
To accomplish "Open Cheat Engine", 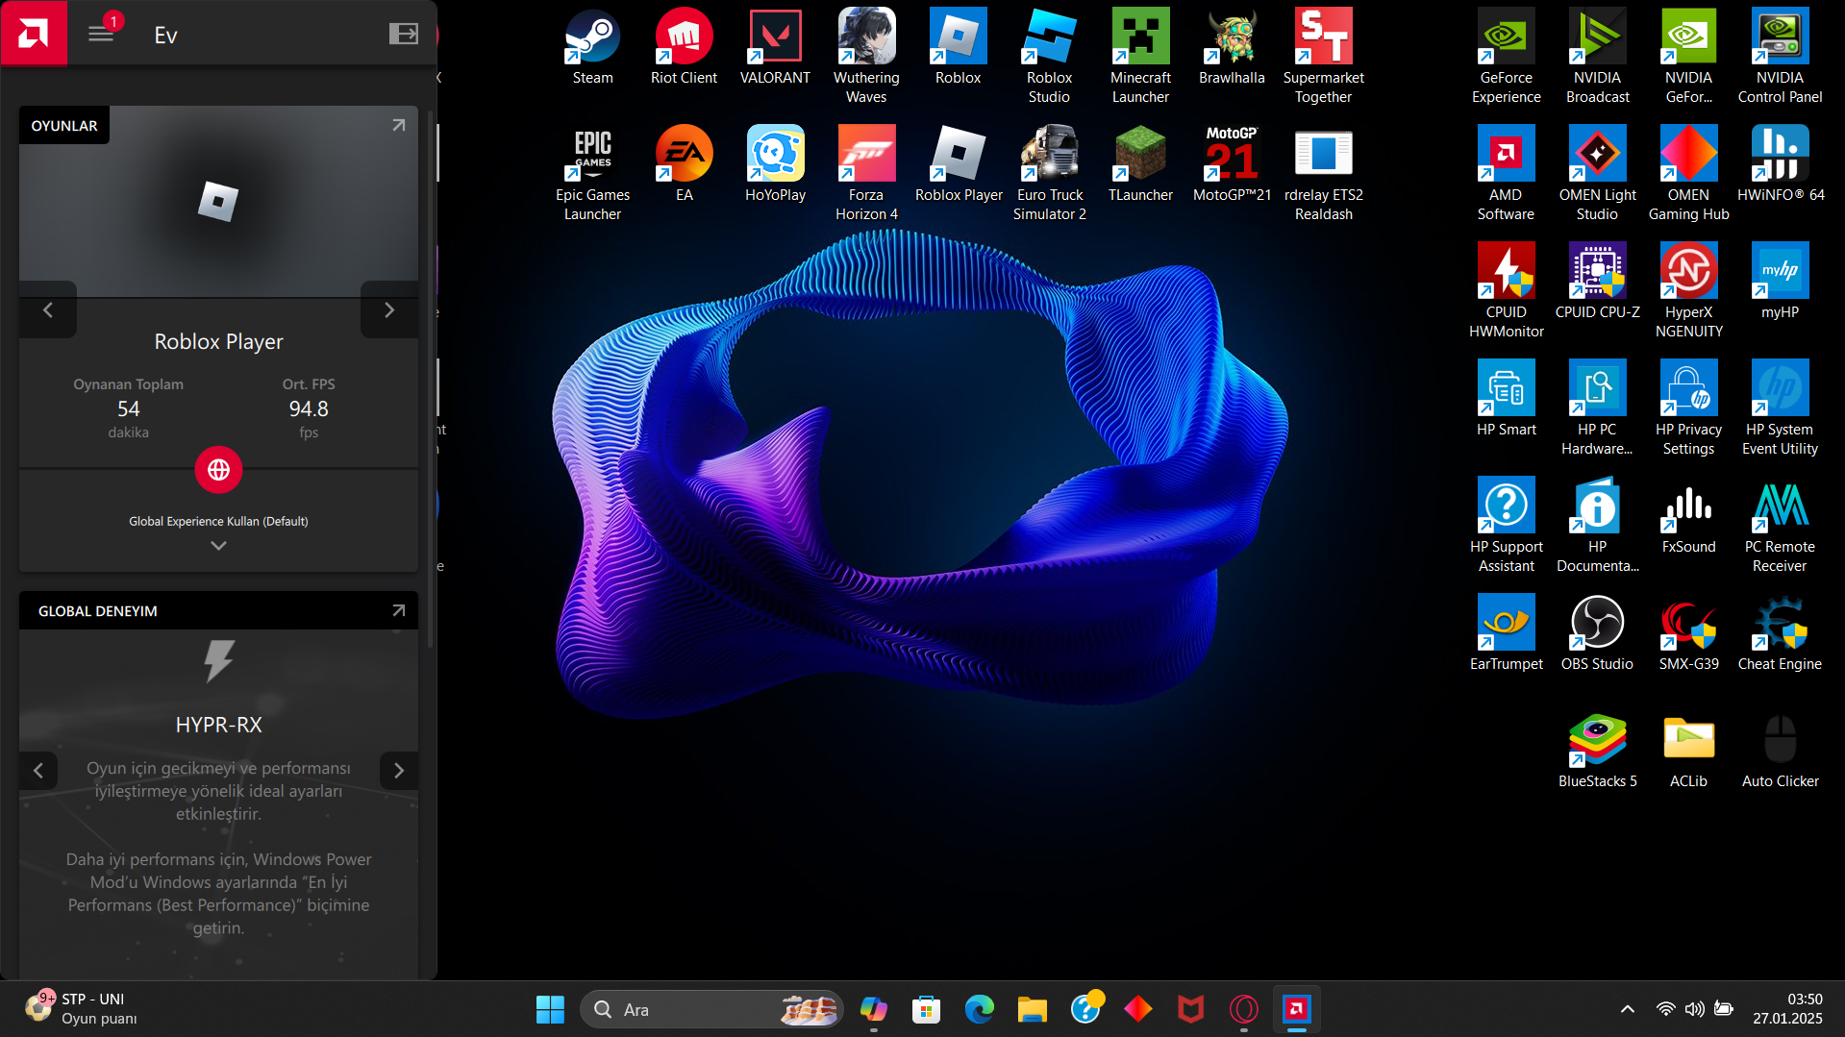I will click(1779, 620).
